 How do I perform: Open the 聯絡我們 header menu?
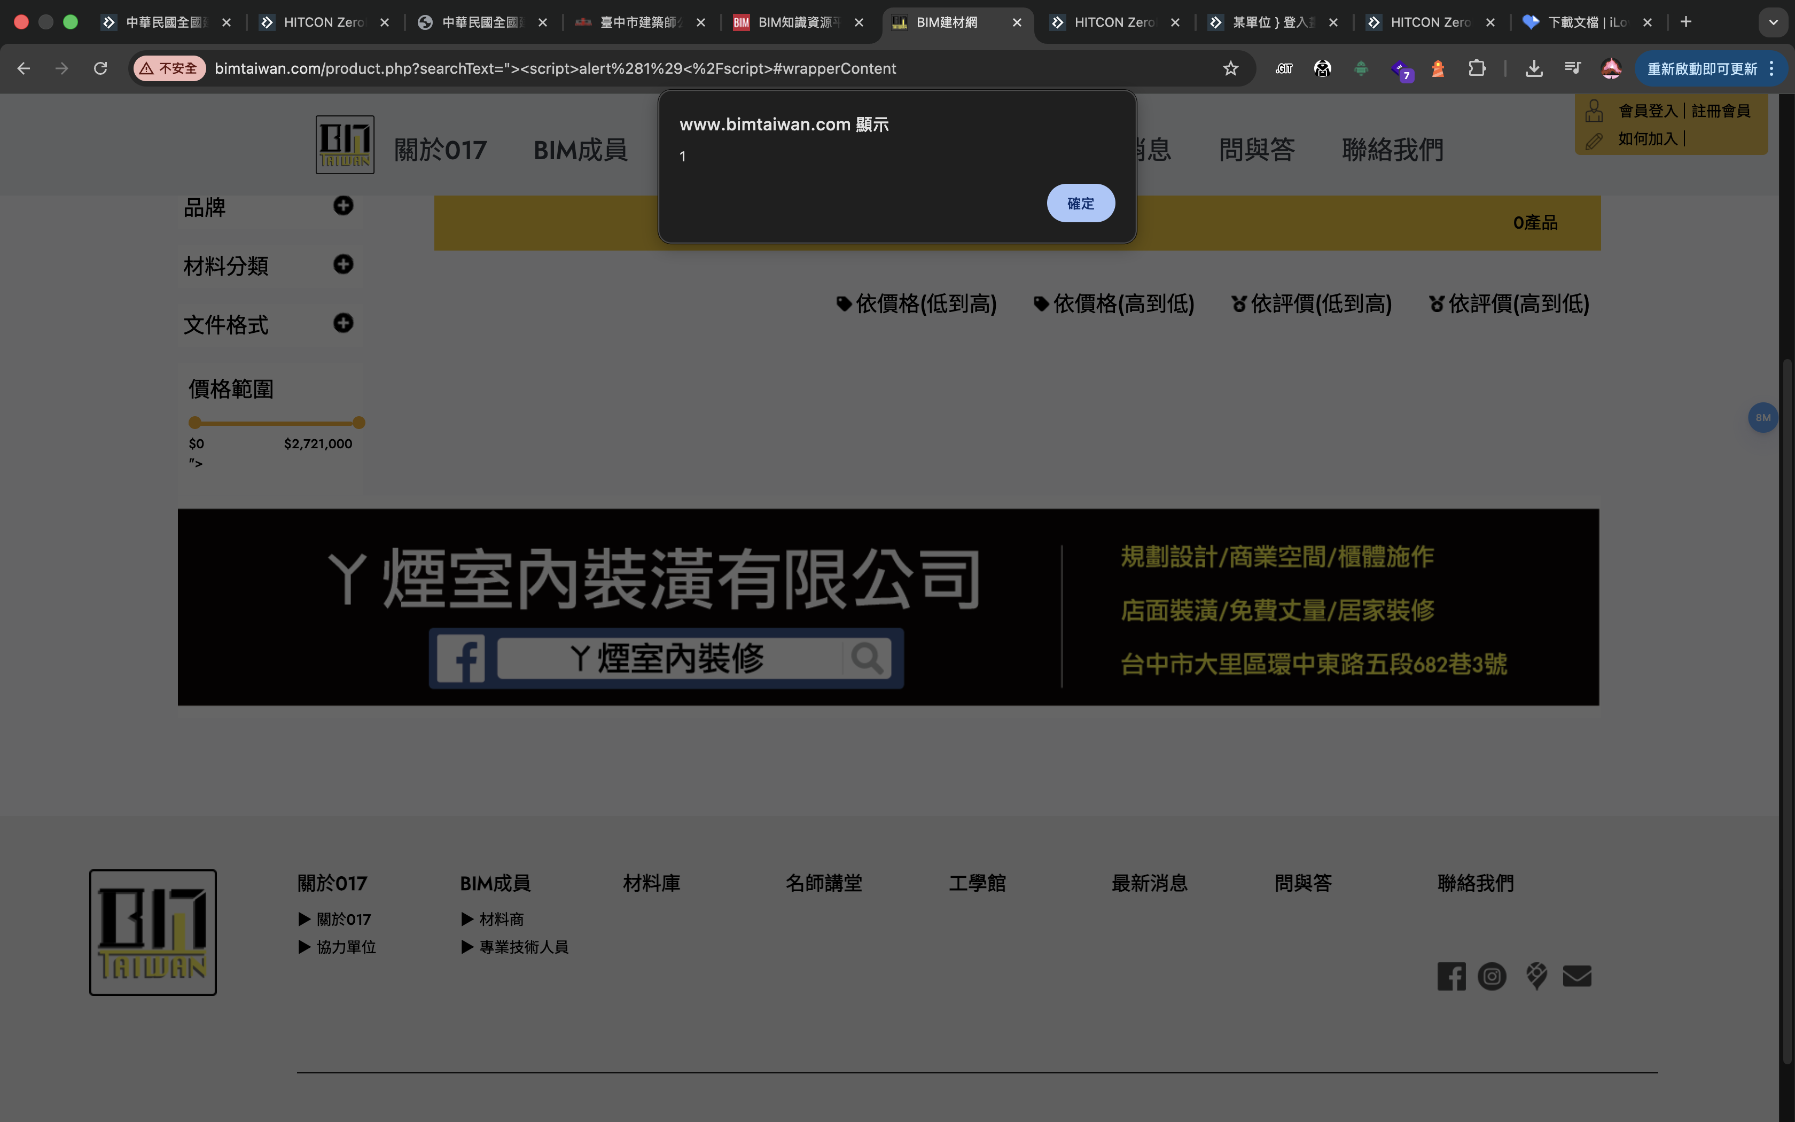coord(1393,150)
